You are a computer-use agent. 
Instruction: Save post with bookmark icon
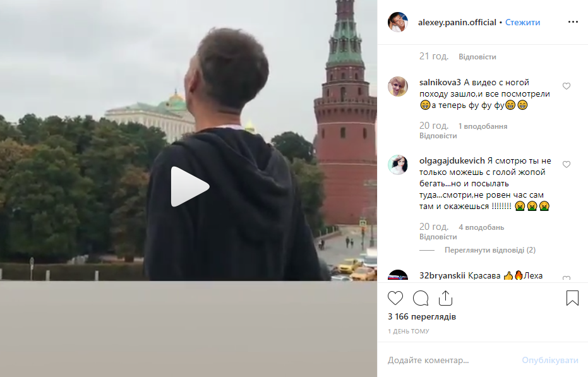(572, 298)
